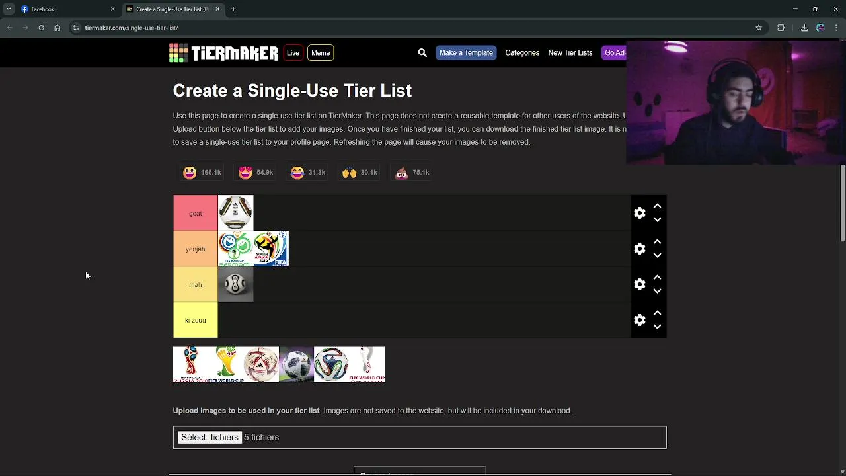Click Make a Template button

tap(466, 53)
